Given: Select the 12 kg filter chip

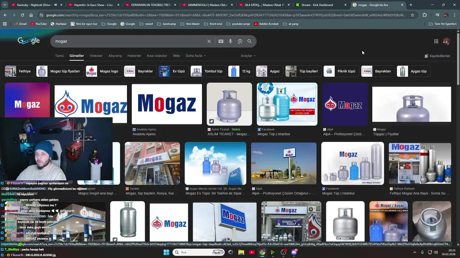Looking at the screenshot, I should (241, 71).
